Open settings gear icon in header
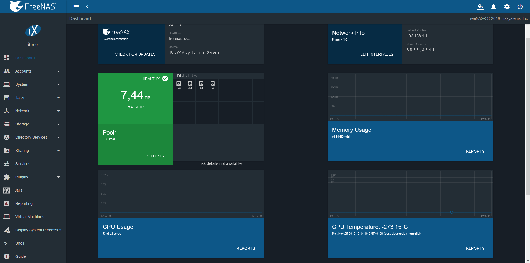The height and width of the screenshot is (263, 530). [x=507, y=7]
